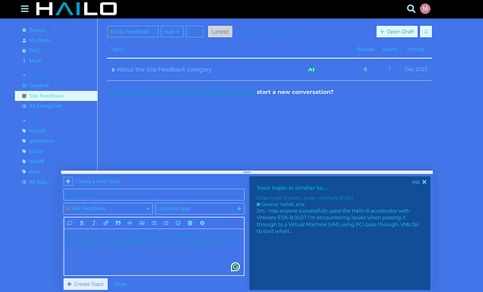Open the hamburger sidebar menu

tap(24, 8)
